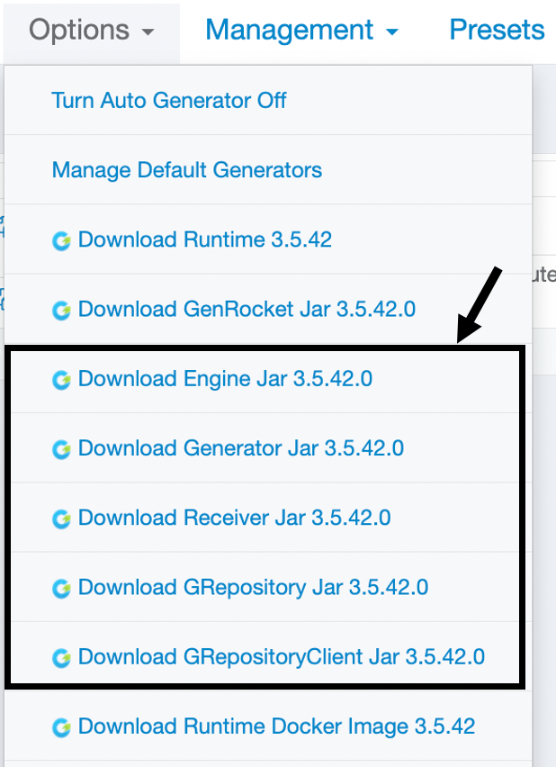The image size is (556, 767).
Task: Click GenRocket icon beside Download GenRocket Jar
Action: pyautogui.click(x=61, y=311)
